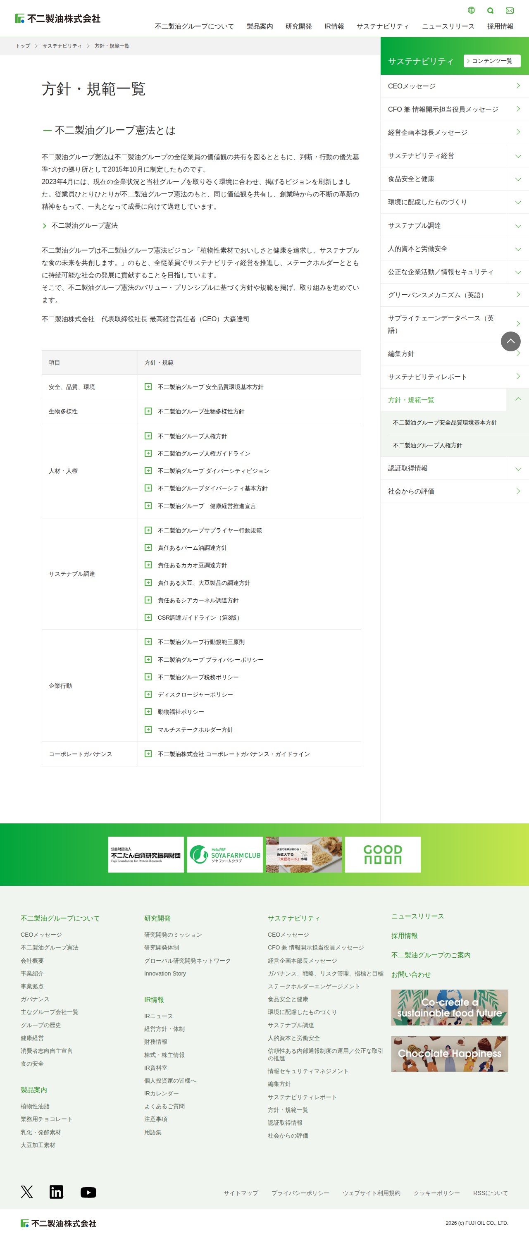Open RSSについて footer link
The height and width of the screenshot is (1238, 529).
(x=490, y=1193)
